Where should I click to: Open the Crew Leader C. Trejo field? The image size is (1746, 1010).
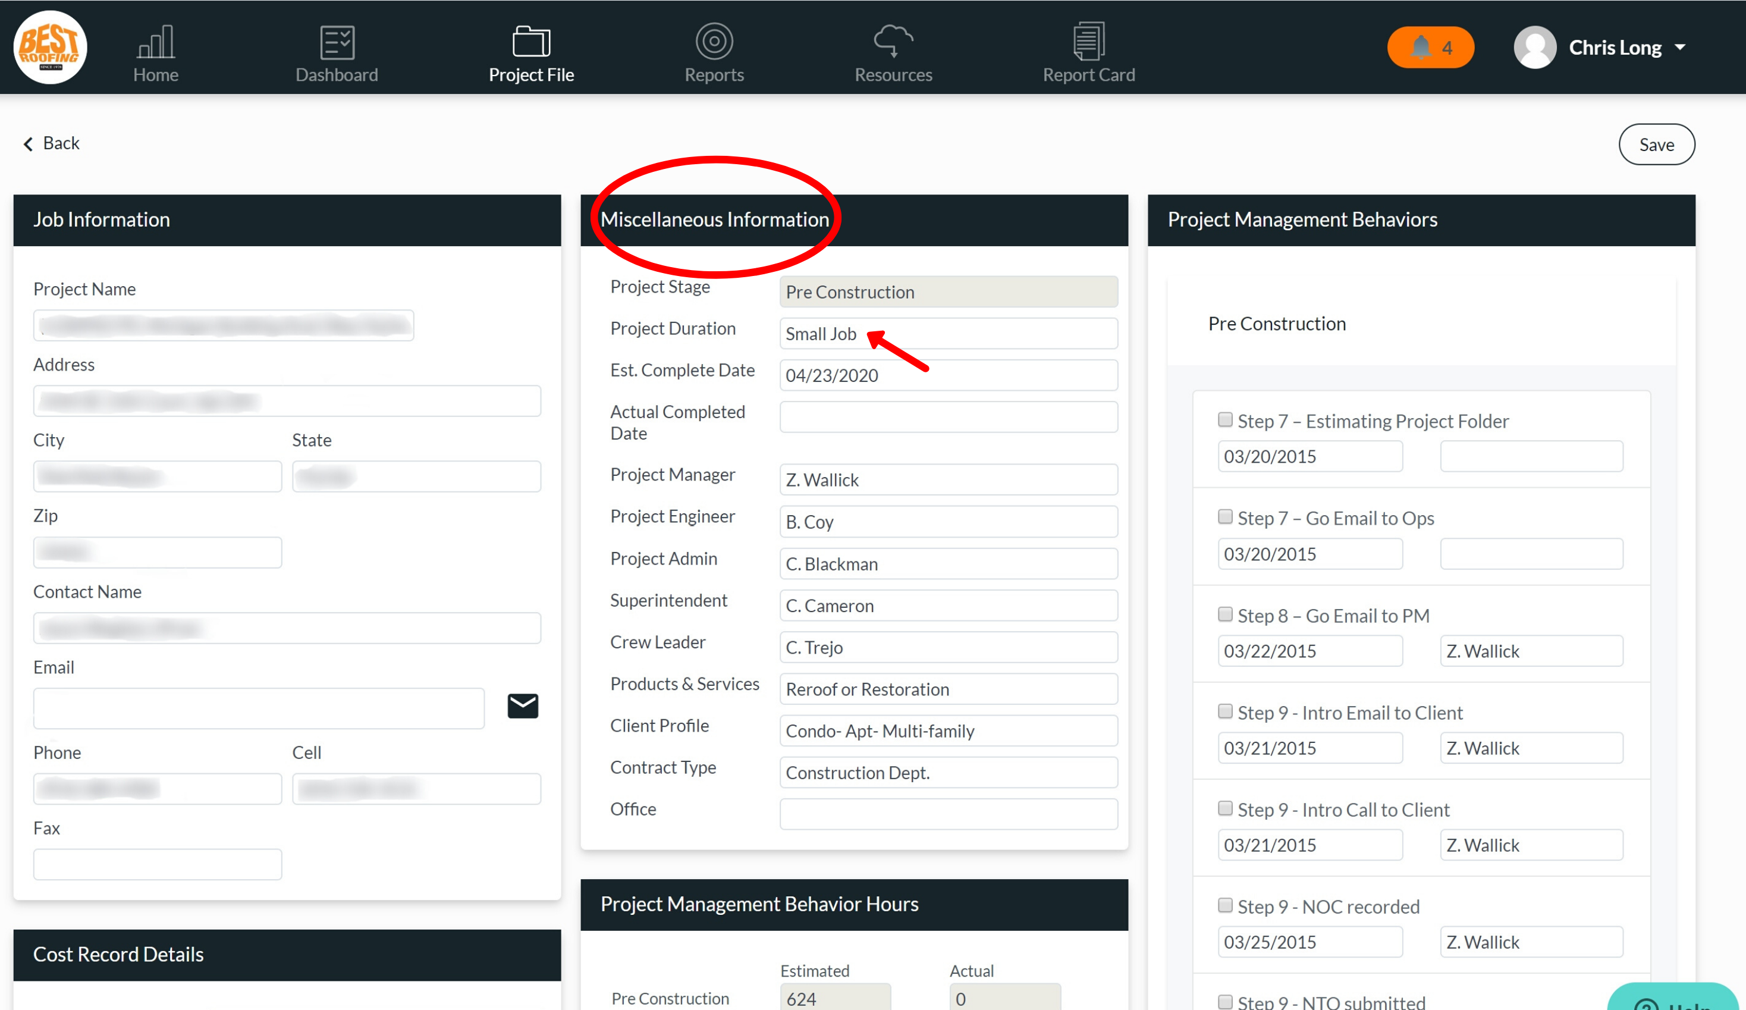click(x=949, y=647)
